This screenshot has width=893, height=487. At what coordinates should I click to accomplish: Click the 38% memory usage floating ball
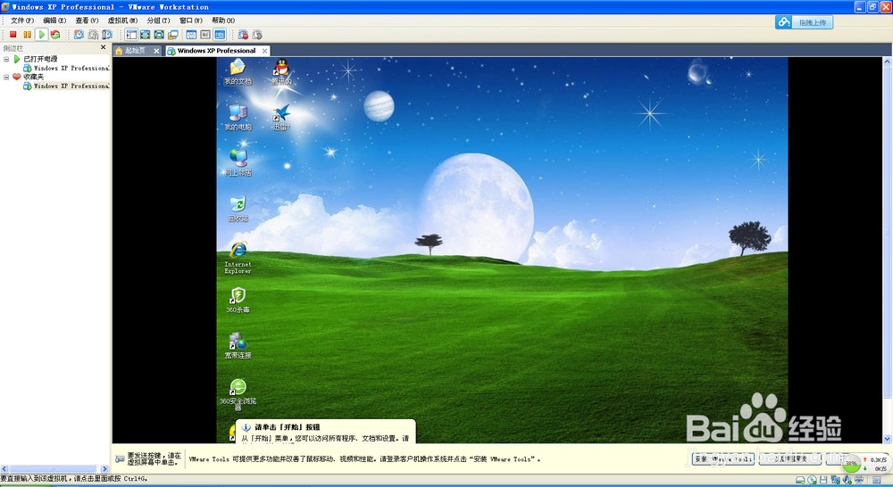[851, 463]
